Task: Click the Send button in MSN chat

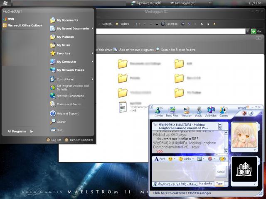Action: click(x=221, y=172)
